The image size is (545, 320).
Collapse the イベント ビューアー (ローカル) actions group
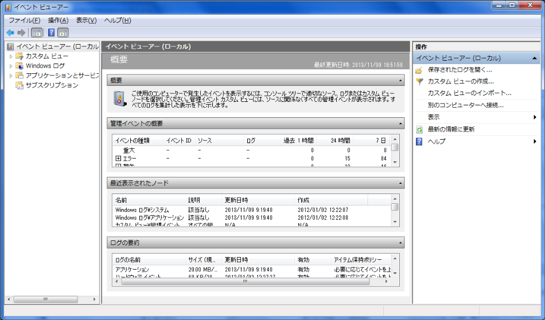pos(535,58)
